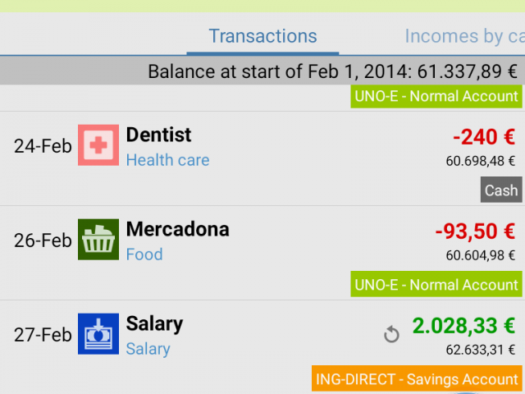Screen dimensions: 525x394
Task: Open the Health care category link
Action: pos(167,160)
